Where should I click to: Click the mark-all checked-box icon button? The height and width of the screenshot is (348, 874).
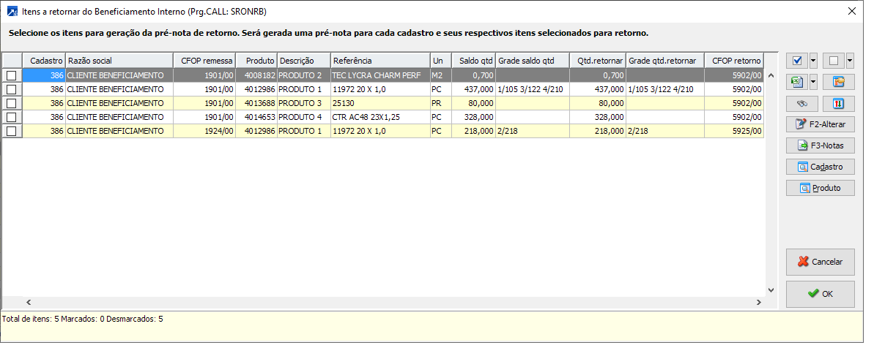(x=797, y=61)
